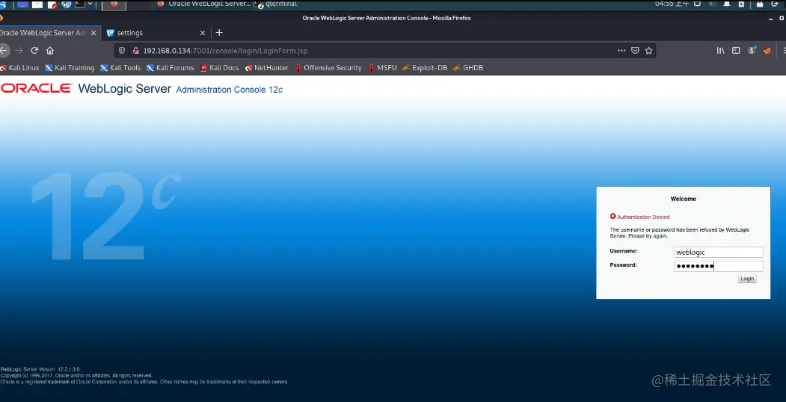Viewport: 786px width, 402px height.
Task: Expand the terminal launcher dropdown arrow
Action: click(90, 4)
